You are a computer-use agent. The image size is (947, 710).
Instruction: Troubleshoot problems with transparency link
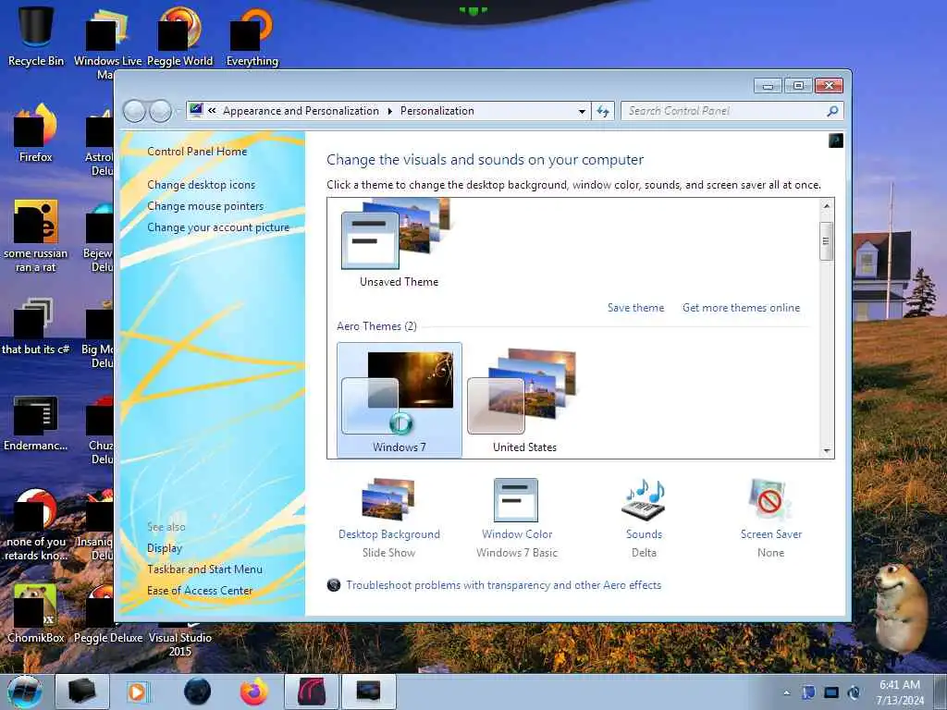(503, 585)
